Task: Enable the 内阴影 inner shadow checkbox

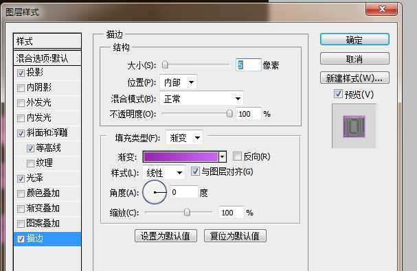Action: click(x=21, y=88)
